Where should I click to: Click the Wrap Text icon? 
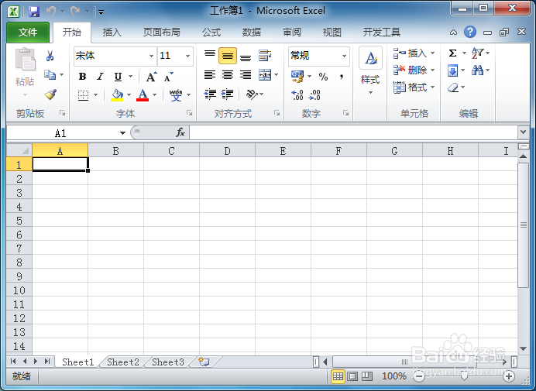coord(265,56)
